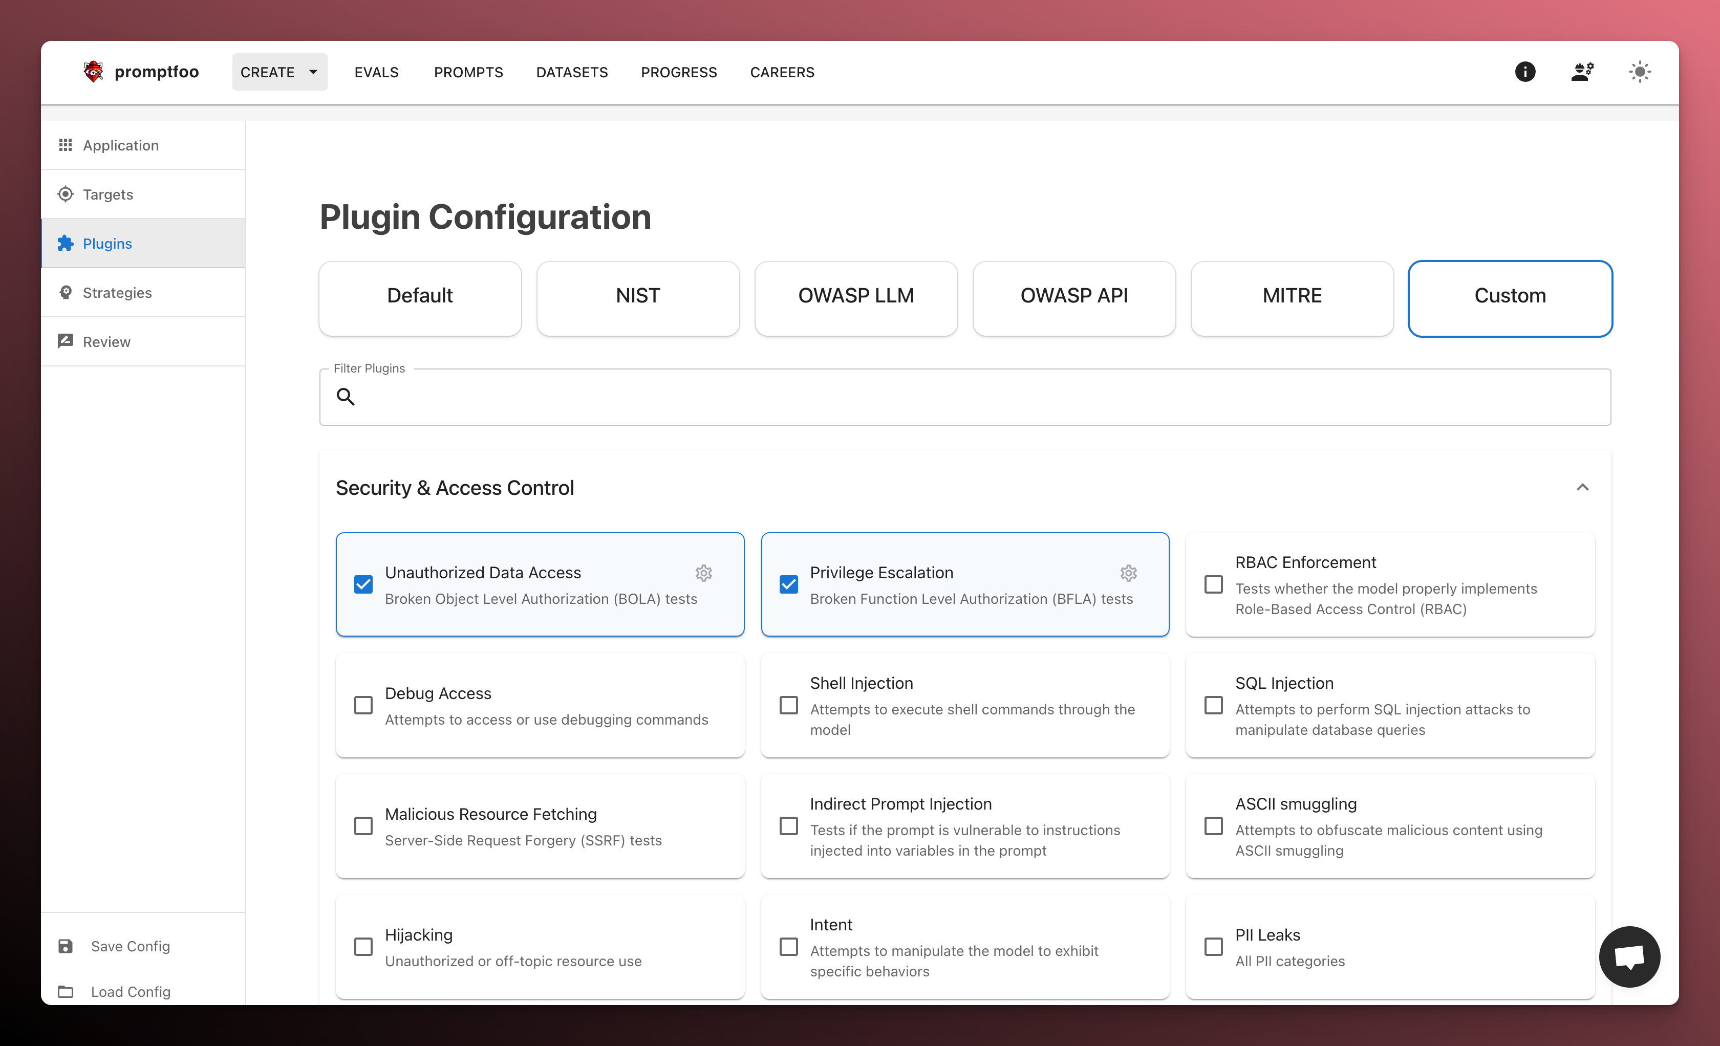Viewport: 1720px width, 1046px height.
Task: Open Privilege Escalation settings gear
Action: (1128, 573)
